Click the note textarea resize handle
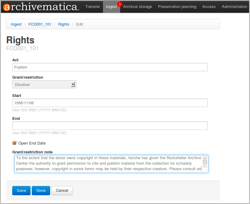The height and width of the screenshot is (204, 250). pos(205,170)
